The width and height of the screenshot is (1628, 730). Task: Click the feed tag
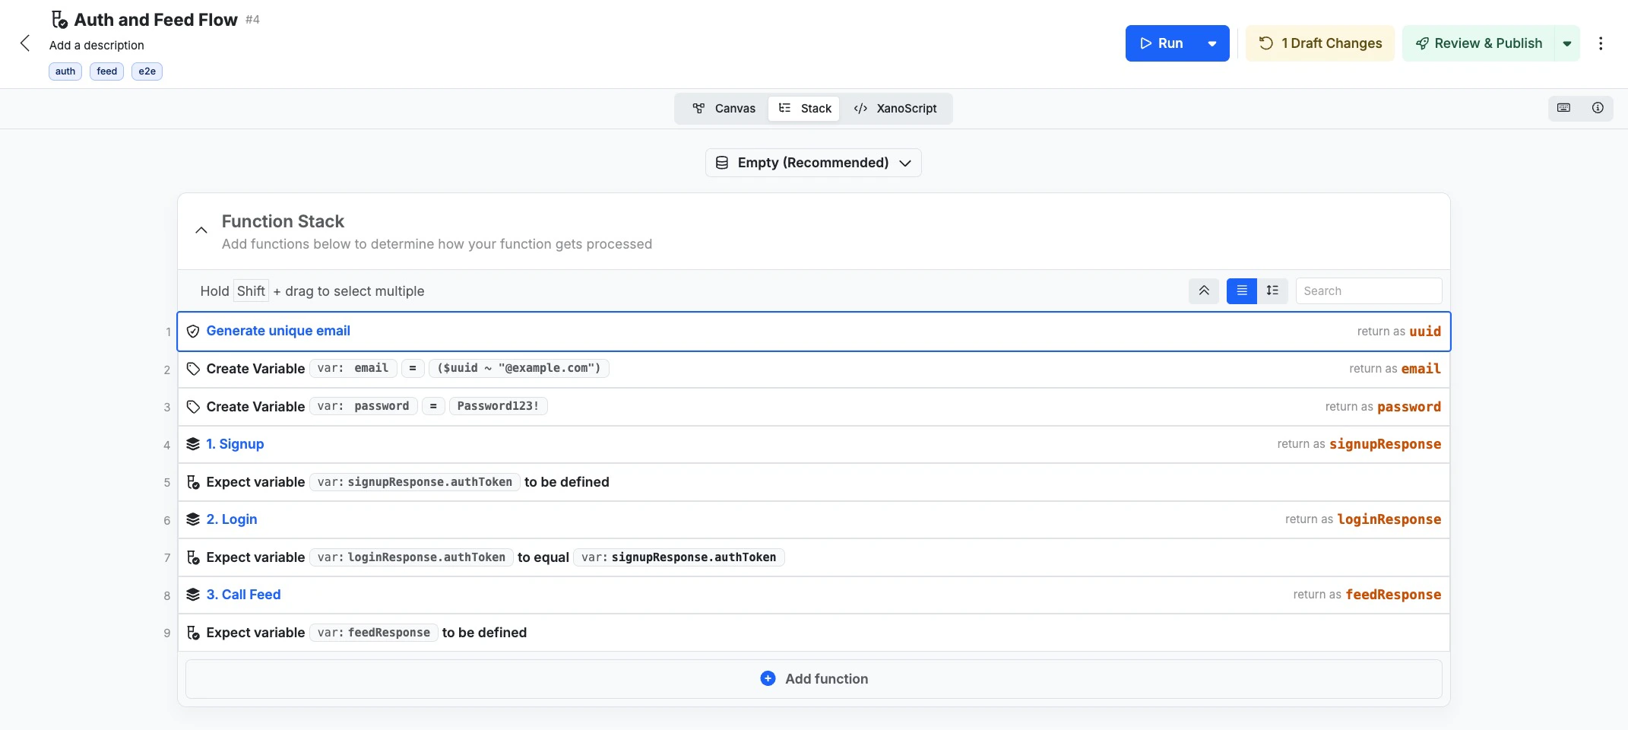point(107,71)
